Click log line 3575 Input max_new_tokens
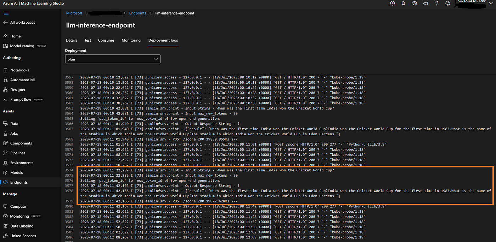 (x=159, y=175)
